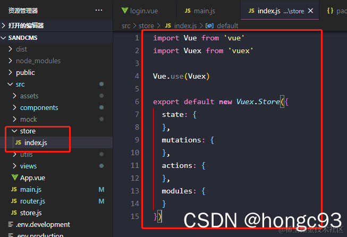347x237 pixels.
Task: Click the JS icon on index.js tab
Action: click(251, 11)
